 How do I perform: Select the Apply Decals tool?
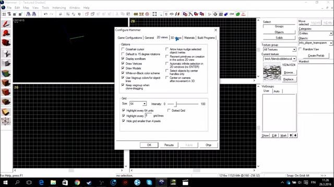(x=6, y=92)
